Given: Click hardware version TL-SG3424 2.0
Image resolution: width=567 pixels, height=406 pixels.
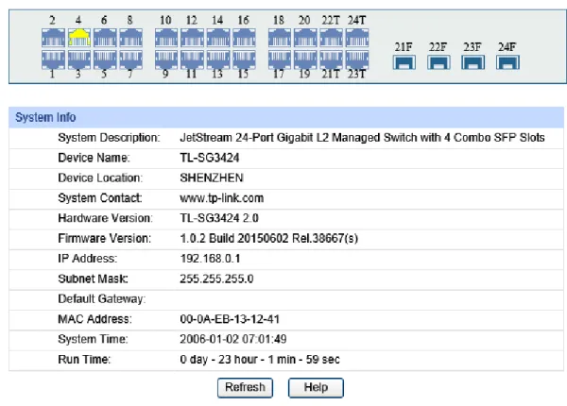Looking at the screenshot, I should tap(219, 218).
